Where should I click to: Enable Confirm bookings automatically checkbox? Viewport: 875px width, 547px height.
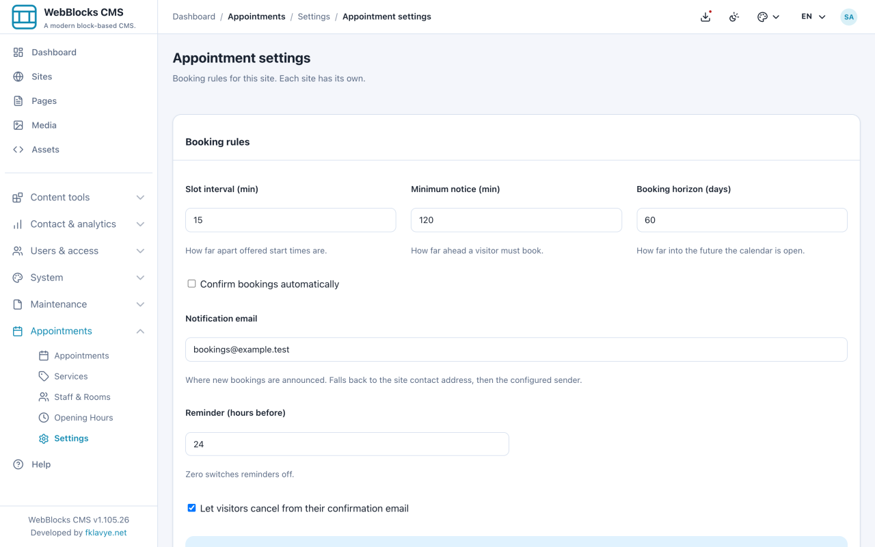(x=191, y=284)
